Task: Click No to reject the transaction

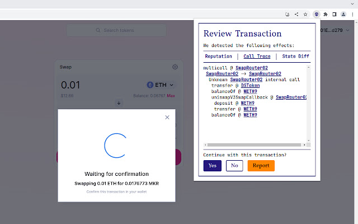Action: point(234,166)
